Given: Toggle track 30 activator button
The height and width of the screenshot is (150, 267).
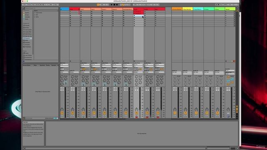Looking at the screenshot, I should coord(126,113).
